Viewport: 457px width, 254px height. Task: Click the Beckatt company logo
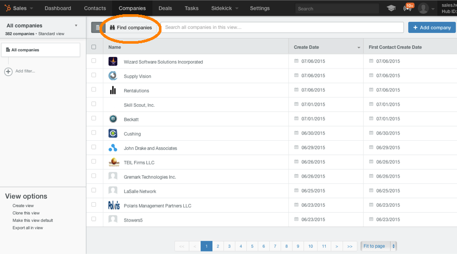coord(113,119)
